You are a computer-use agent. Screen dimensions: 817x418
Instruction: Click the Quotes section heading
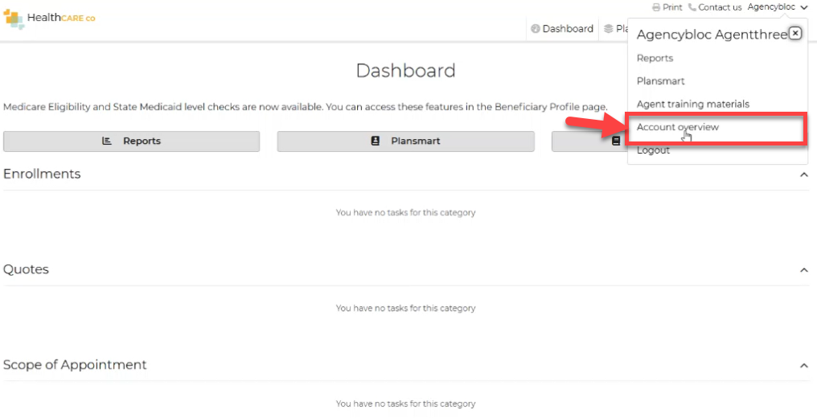click(26, 269)
